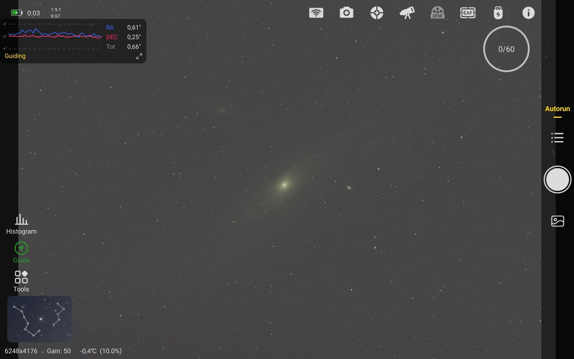The width and height of the screenshot is (574, 359).
Task: Toggle the Guide function
Action: coord(21,253)
